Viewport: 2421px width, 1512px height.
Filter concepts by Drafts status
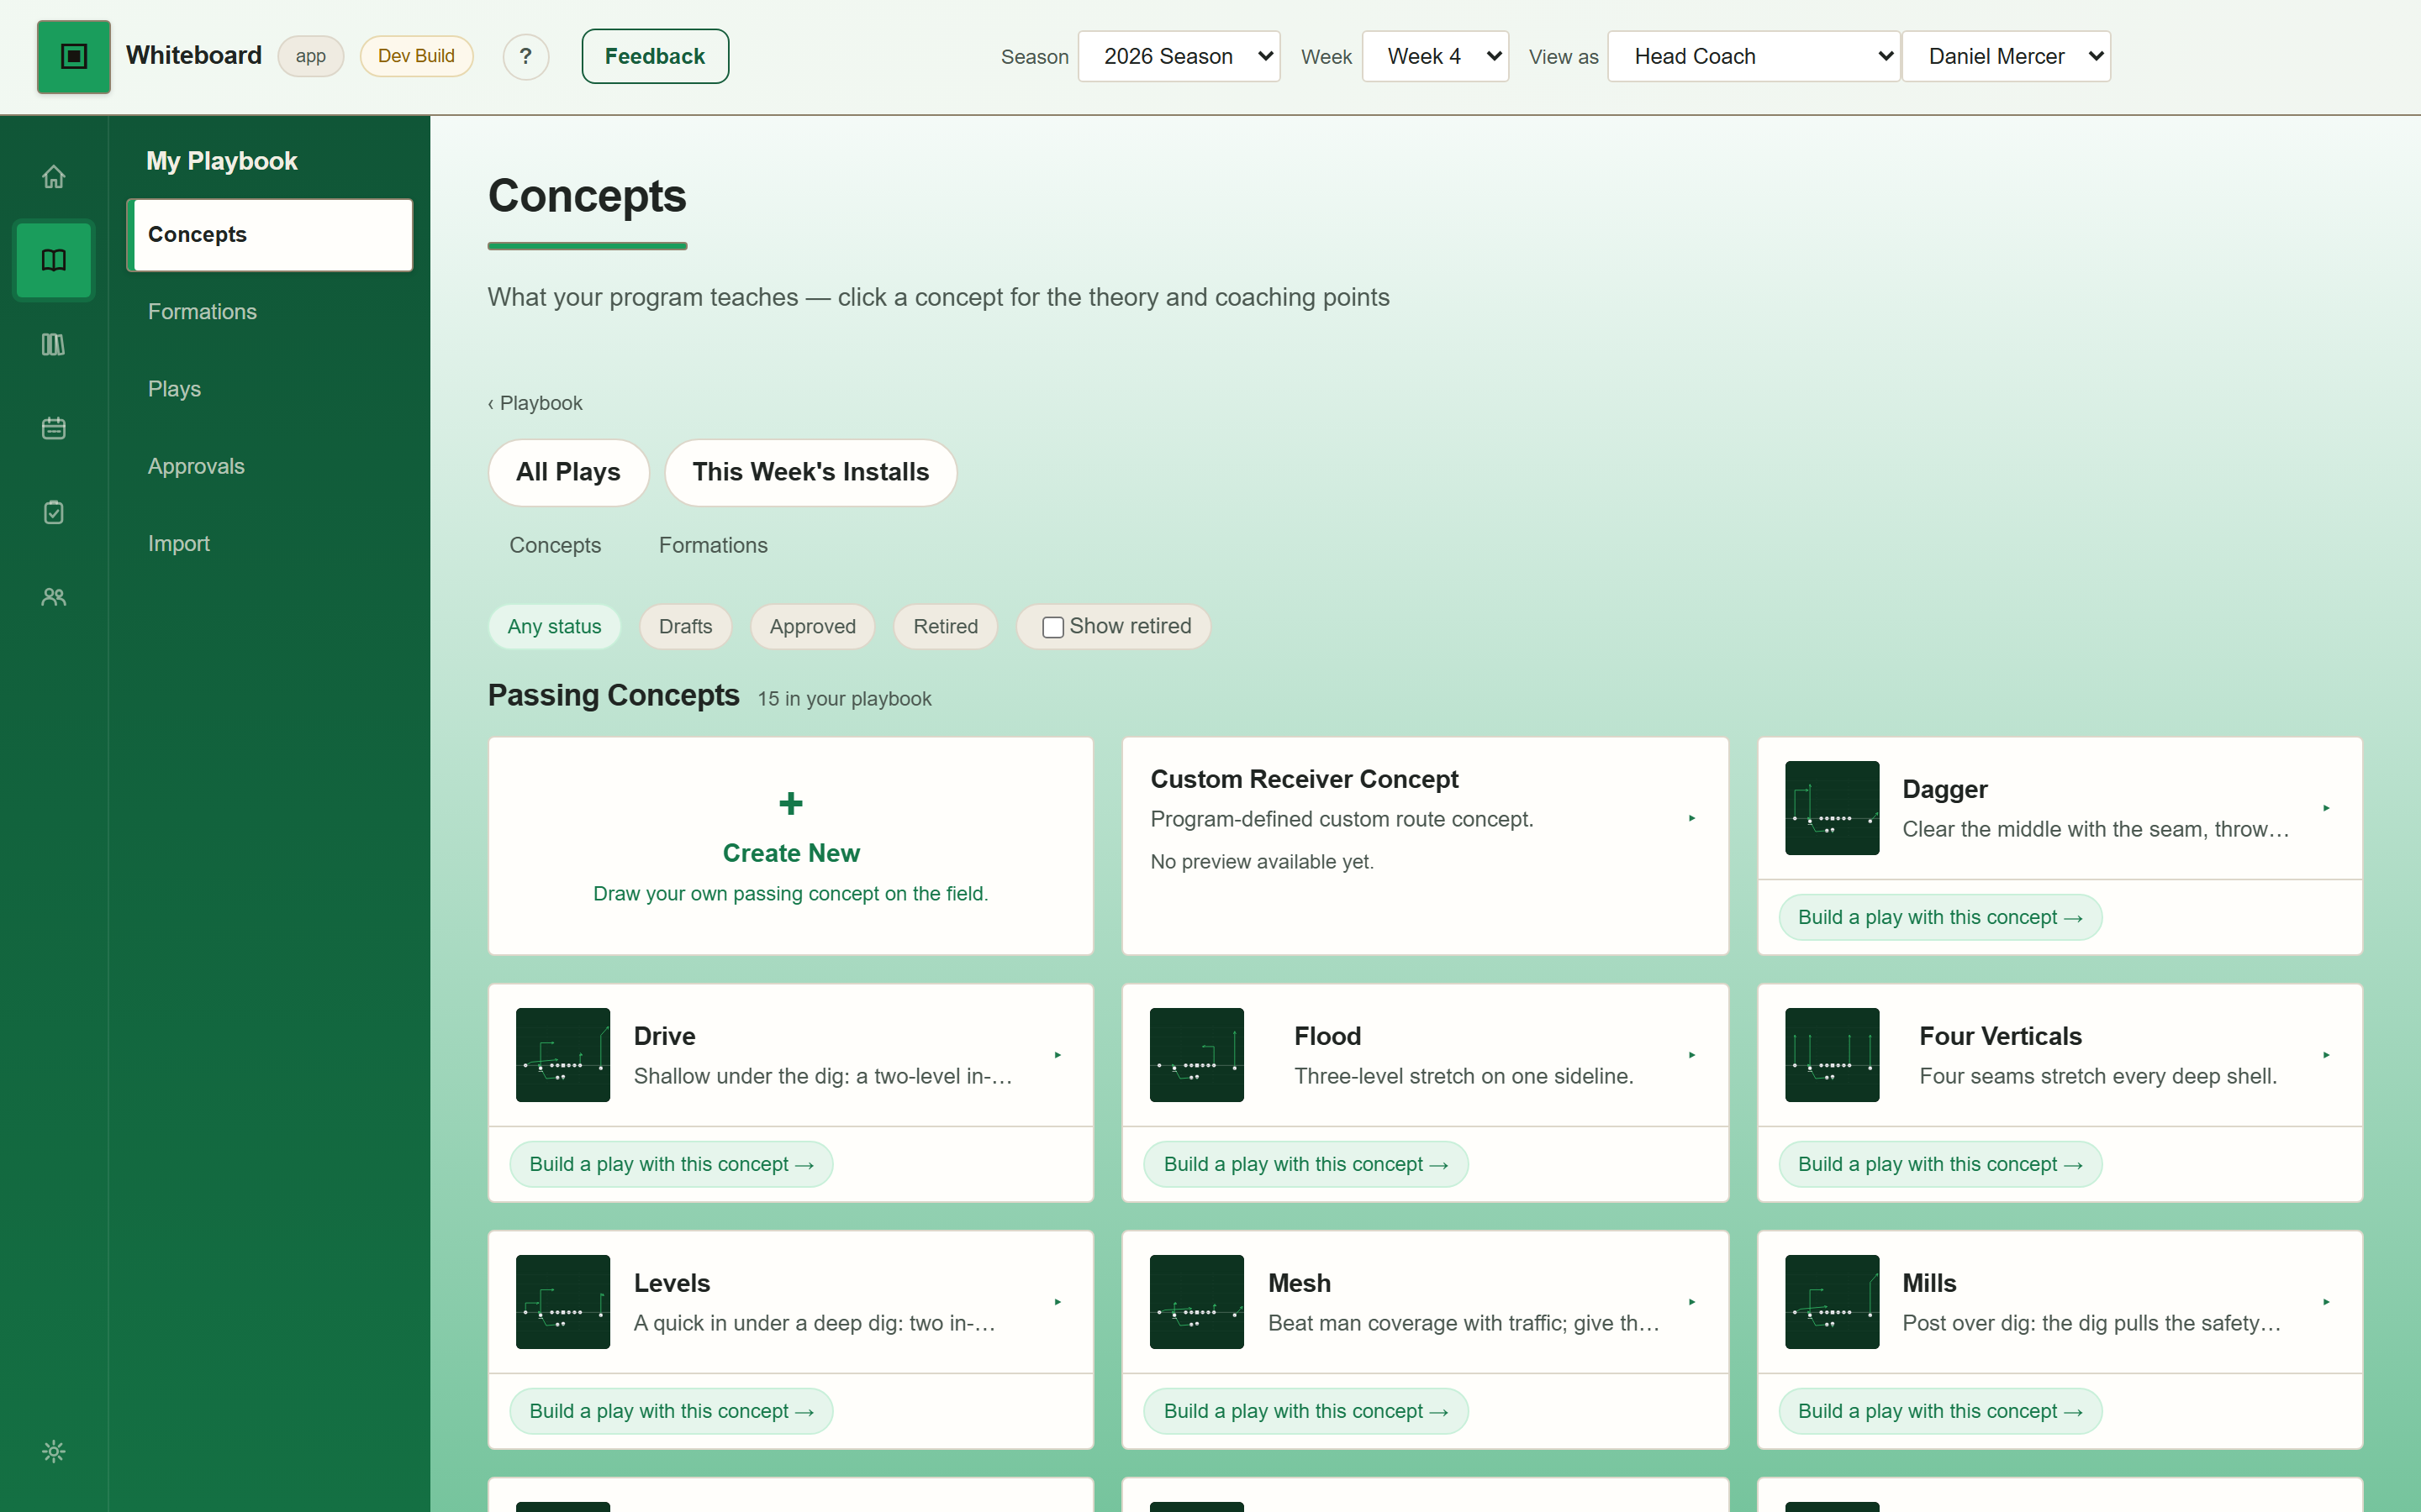click(685, 627)
